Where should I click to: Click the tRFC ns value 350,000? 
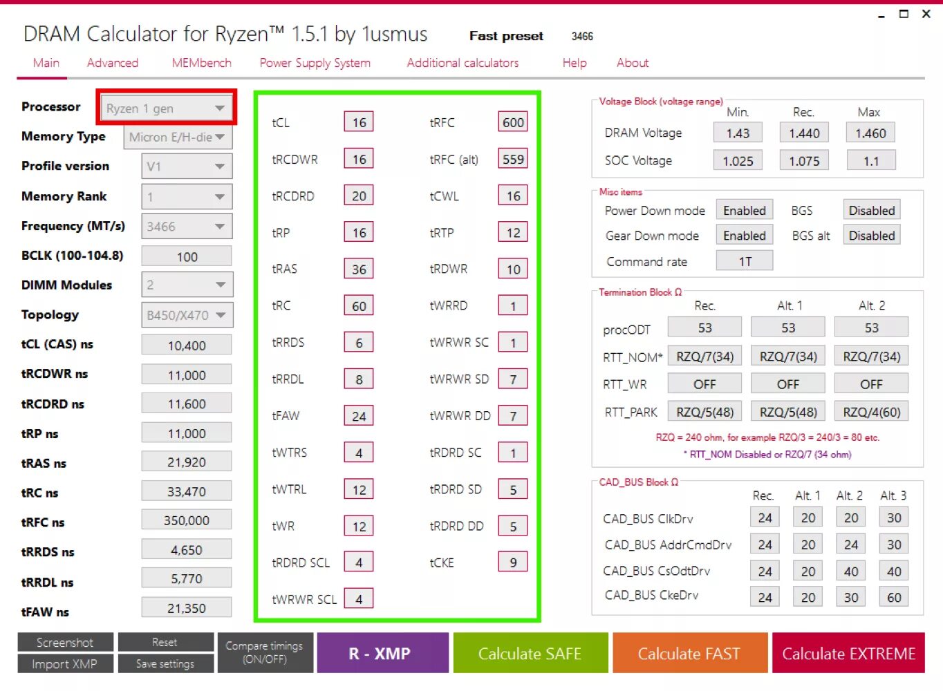(187, 520)
